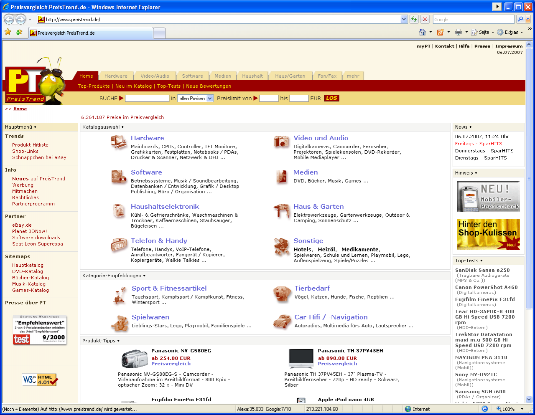Click the Tierbedarf dog icon

282,294
